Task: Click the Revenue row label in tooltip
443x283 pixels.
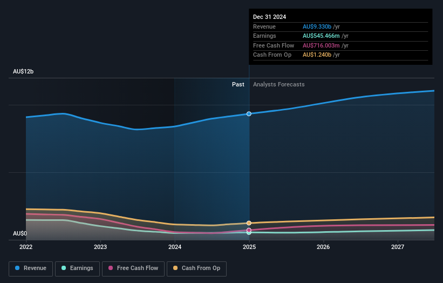Action: point(264,26)
